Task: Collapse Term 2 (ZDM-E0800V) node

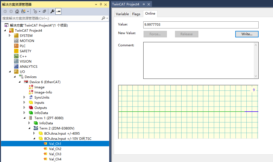Action: (29, 128)
